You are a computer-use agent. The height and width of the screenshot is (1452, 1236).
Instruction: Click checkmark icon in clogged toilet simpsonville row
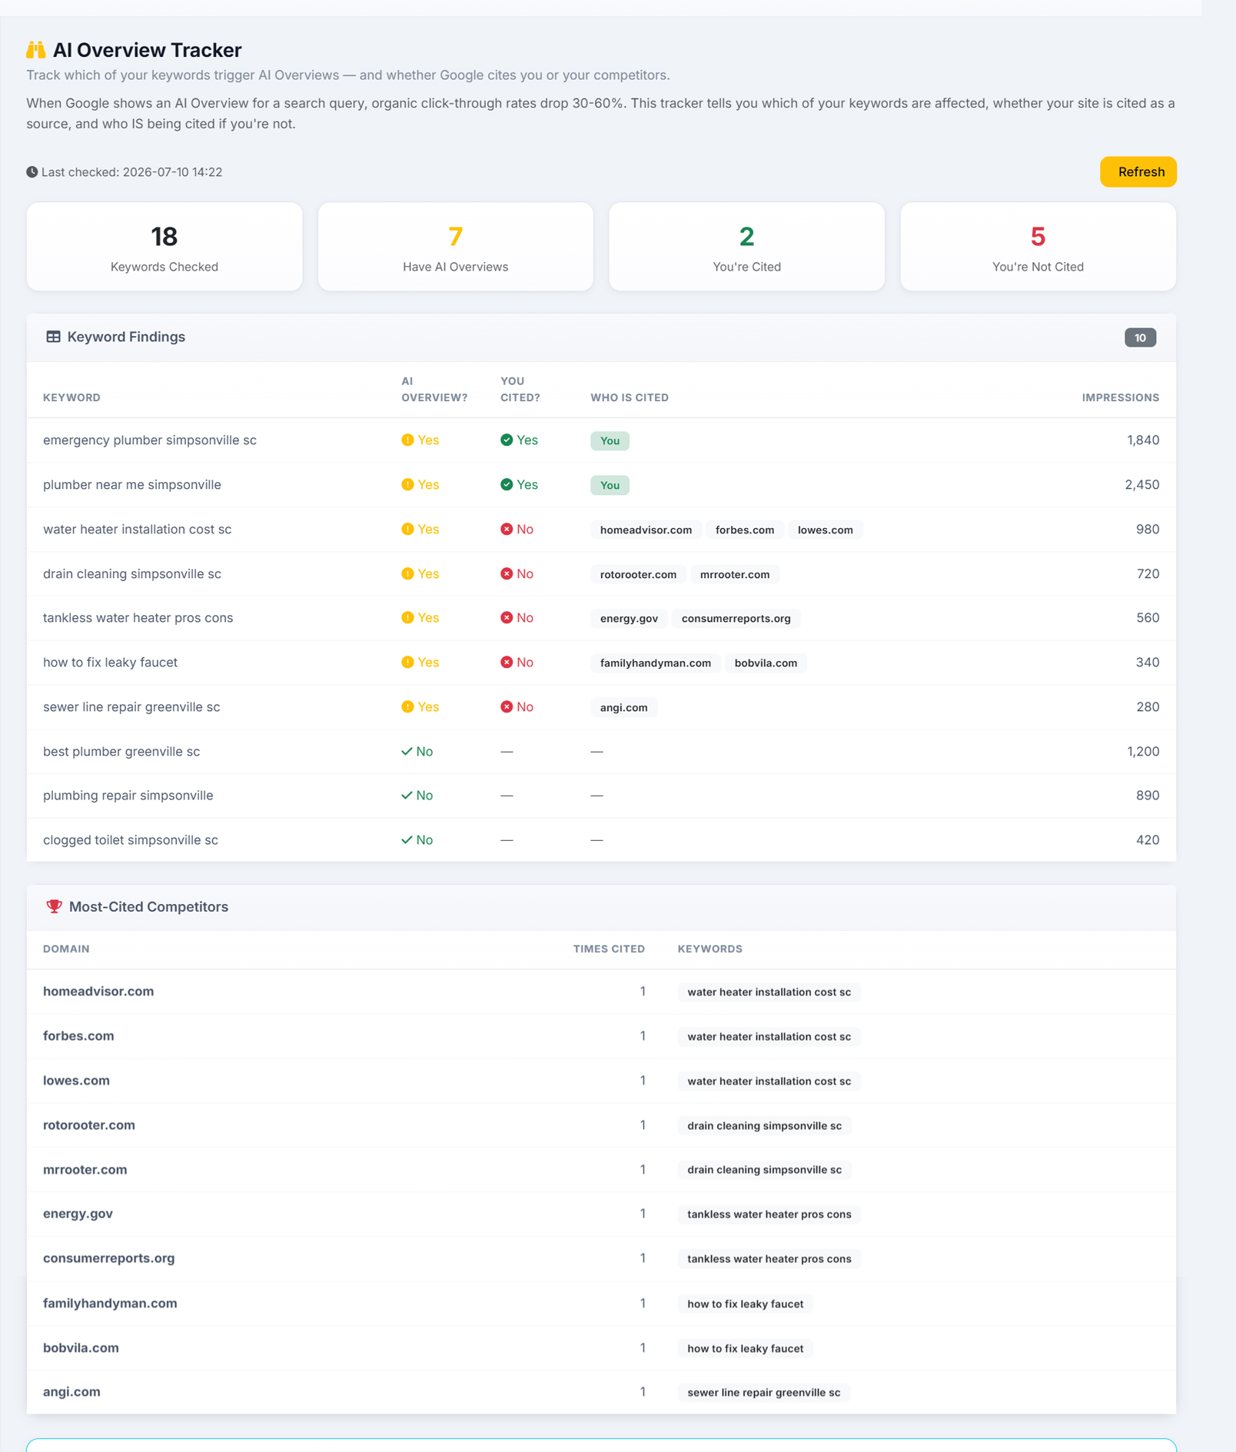pyautogui.click(x=407, y=839)
